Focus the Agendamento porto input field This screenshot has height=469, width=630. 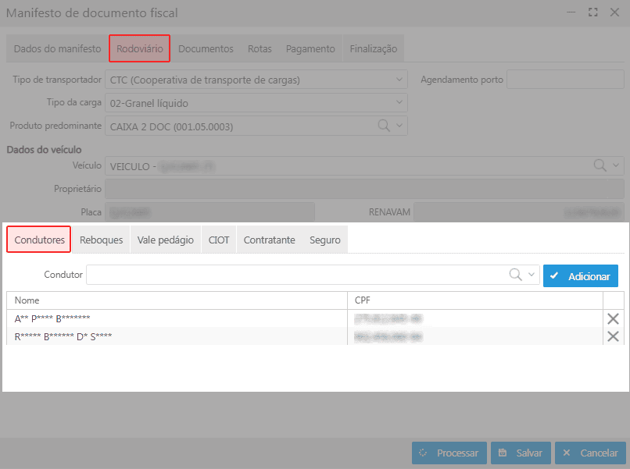565,80
